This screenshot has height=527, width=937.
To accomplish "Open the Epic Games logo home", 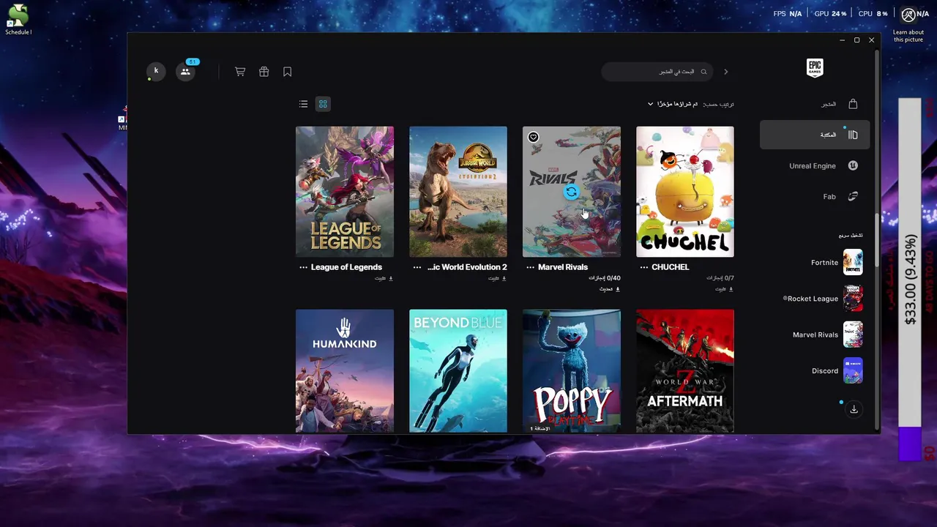I will pos(815,68).
